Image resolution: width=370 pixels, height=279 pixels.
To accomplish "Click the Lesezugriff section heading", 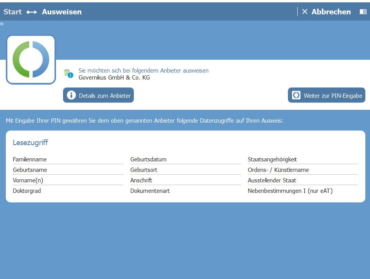I will coord(30,142).
